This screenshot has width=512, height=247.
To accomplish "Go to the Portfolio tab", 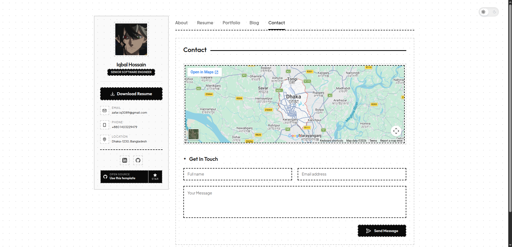I will click(231, 23).
